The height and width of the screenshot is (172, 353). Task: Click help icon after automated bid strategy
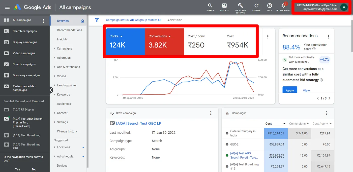(x=321, y=80)
